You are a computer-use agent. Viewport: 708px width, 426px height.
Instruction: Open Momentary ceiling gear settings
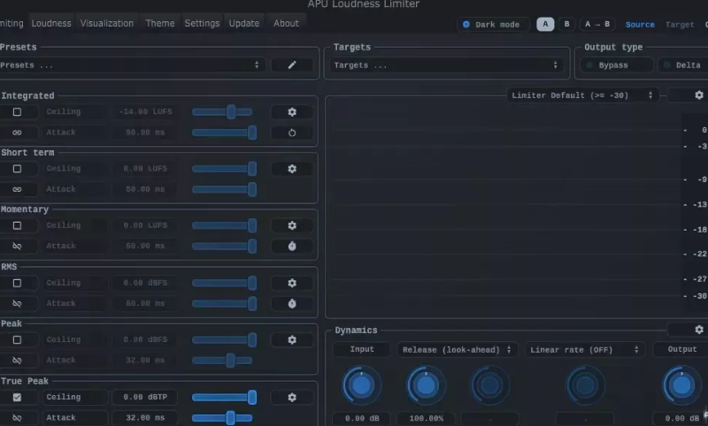(x=292, y=225)
